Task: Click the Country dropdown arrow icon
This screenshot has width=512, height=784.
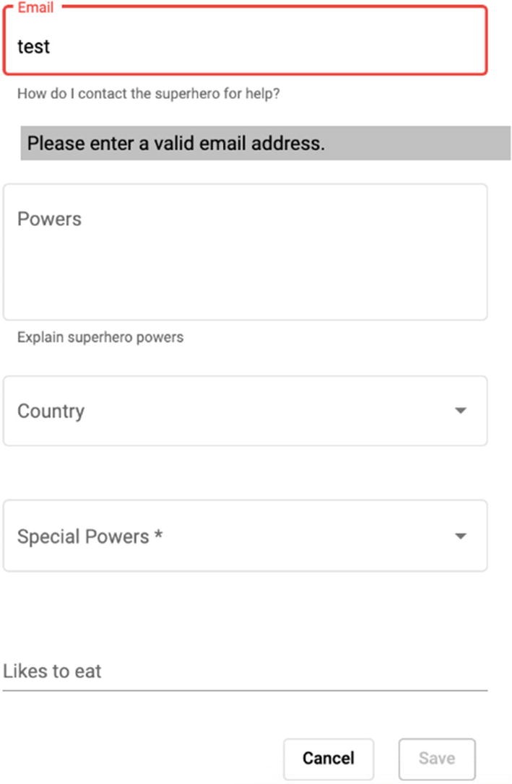Action: pyautogui.click(x=461, y=411)
